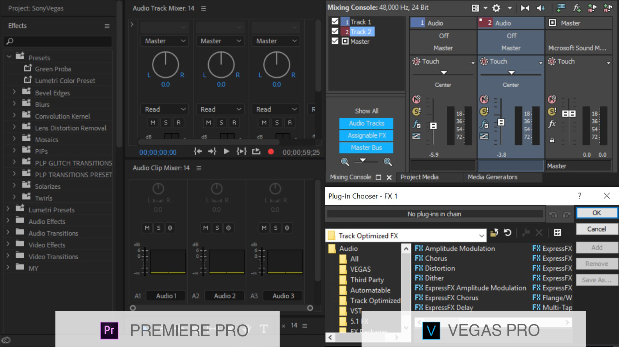Zoom out channel strips with magnifier minus

[x=345, y=162]
